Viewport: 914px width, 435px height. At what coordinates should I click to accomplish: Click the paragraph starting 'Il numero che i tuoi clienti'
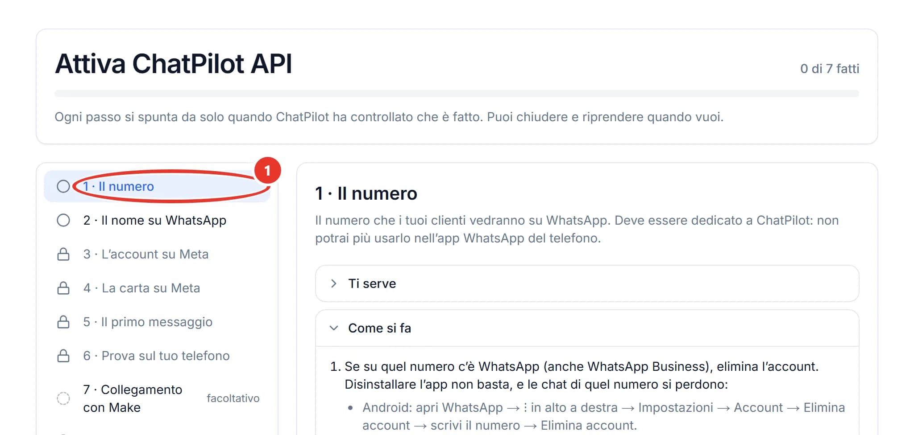(x=577, y=229)
